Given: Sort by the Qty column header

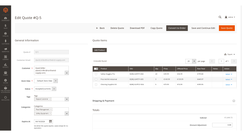Looking at the screenshot, I should click(158, 69).
